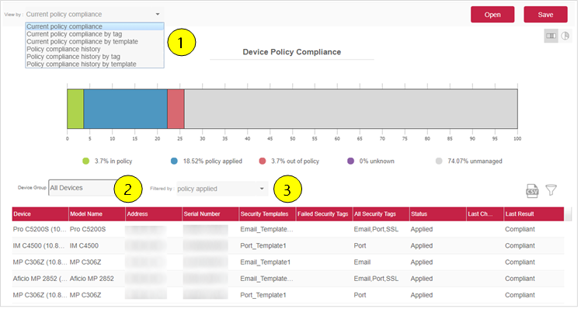Click blue policy applied bar segment
581x309 pixels.
126,109
